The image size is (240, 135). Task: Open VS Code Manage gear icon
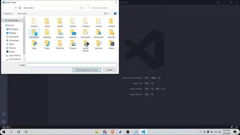click(4, 121)
